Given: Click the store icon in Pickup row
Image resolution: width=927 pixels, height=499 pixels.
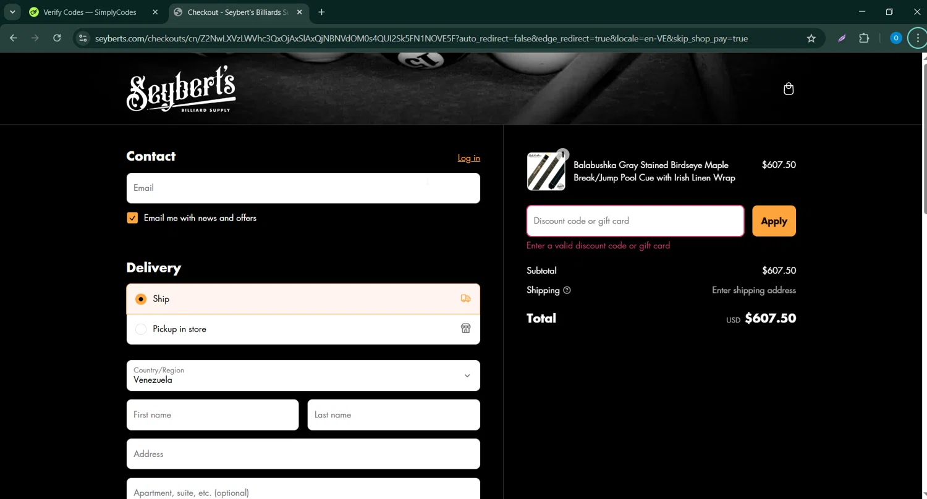Looking at the screenshot, I should point(465,329).
